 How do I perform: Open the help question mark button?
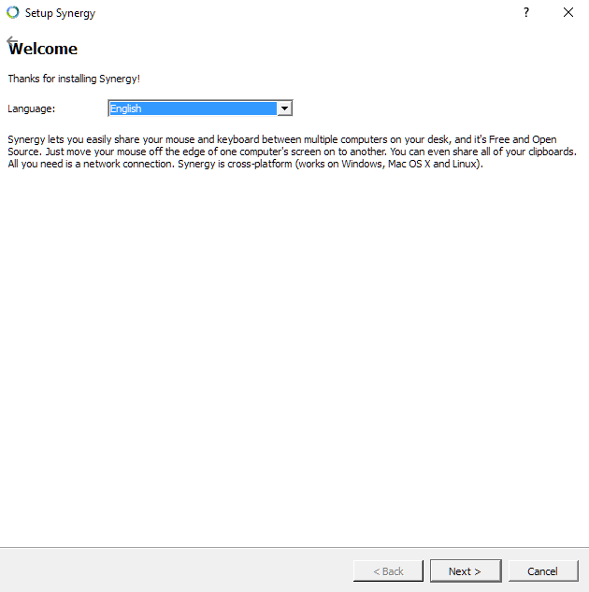tap(526, 12)
